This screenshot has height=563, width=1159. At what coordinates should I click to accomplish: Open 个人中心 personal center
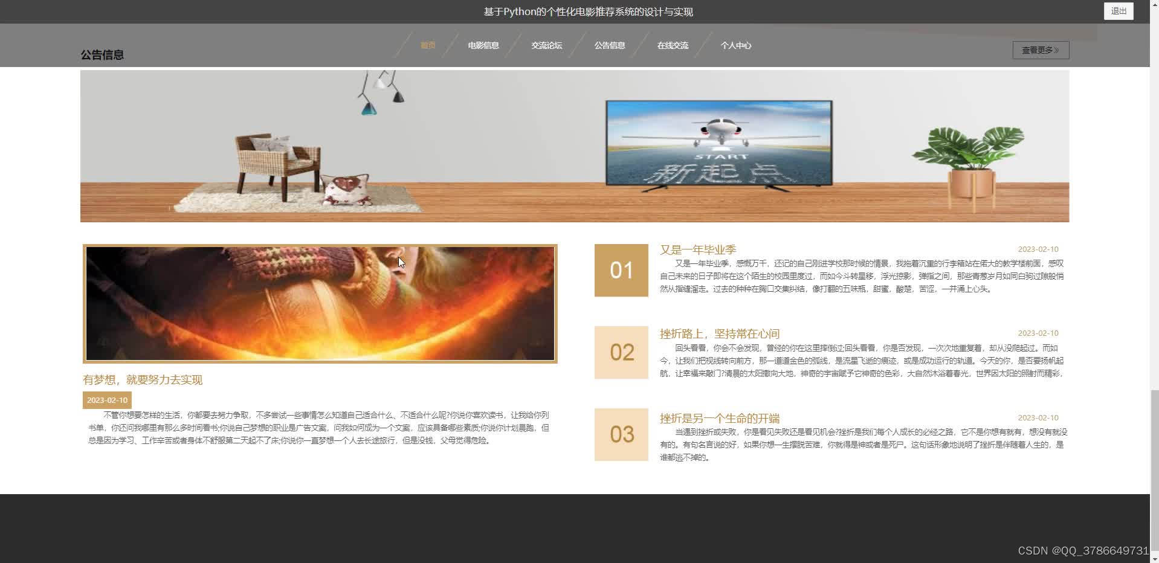[x=736, y=45]
